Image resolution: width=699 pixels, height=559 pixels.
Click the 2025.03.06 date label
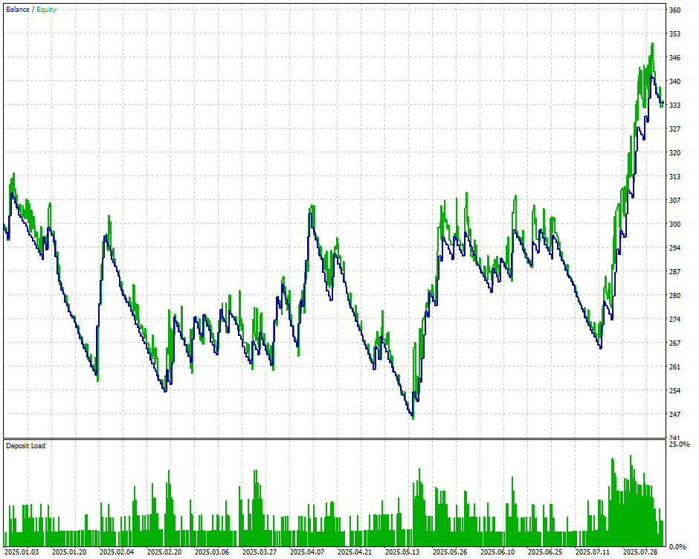click(212, 552)
